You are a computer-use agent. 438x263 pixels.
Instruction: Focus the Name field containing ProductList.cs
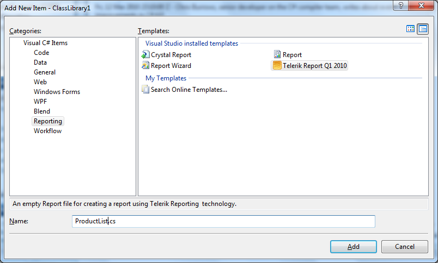point(223,221)
